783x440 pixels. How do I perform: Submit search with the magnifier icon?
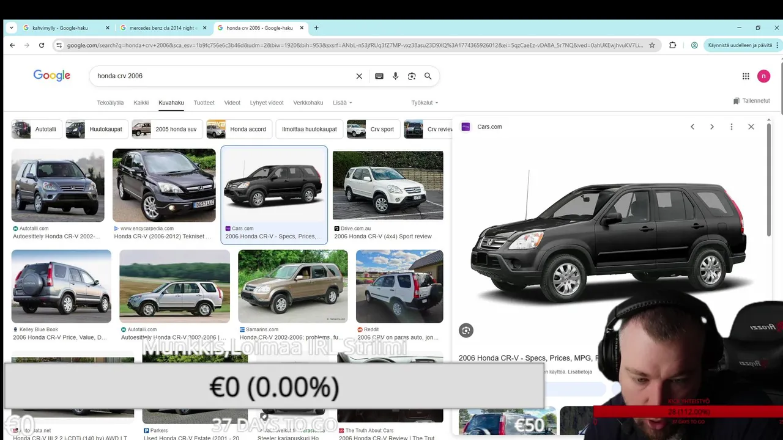coord(428,76)
